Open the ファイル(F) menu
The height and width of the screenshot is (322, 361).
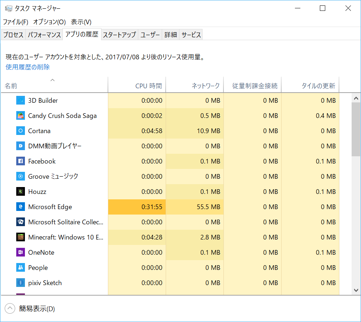16,22
